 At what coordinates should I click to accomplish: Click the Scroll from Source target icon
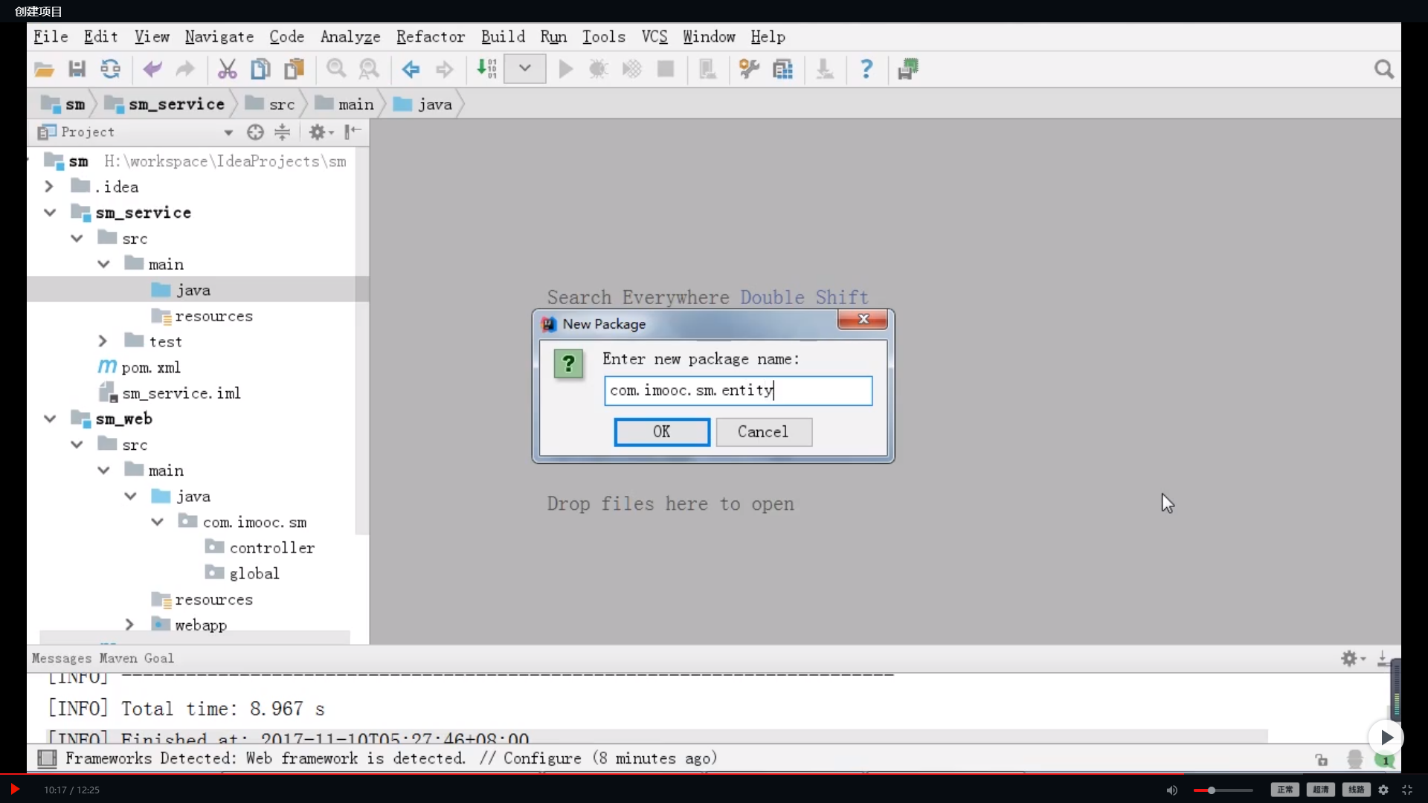pyautogui.click(x=255, y=132)
